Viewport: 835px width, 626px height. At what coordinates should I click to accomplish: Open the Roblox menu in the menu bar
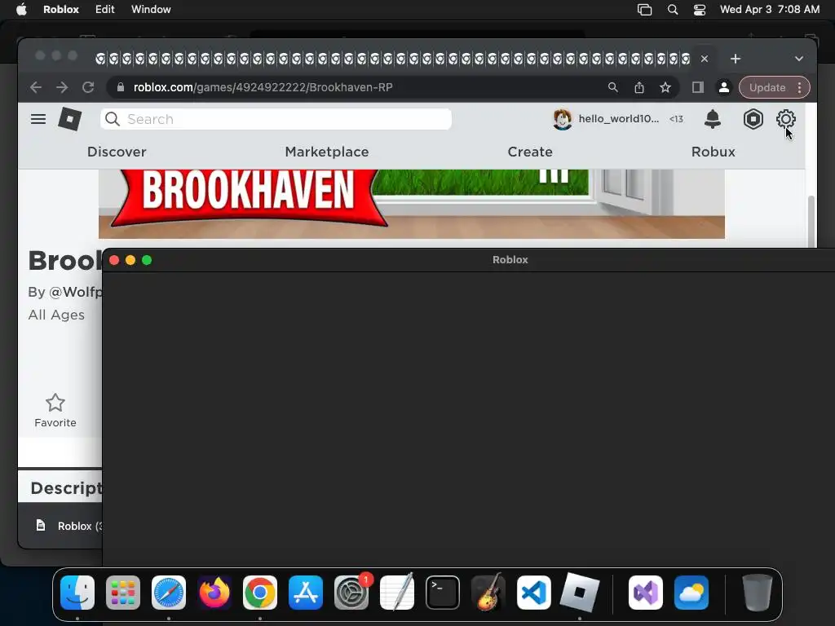tap(60, 10)
